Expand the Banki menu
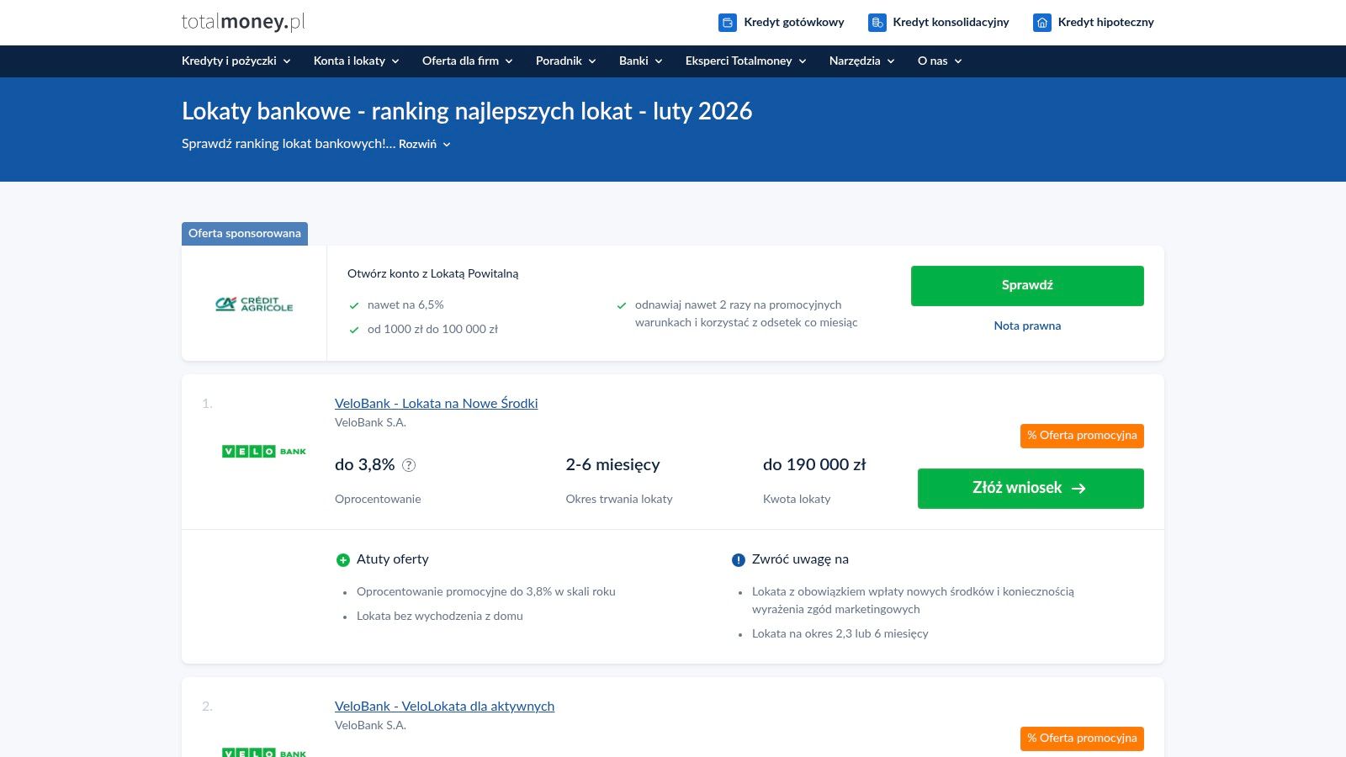Image resolution: width=1346 pixels, height=757 pixels. click(x=641, y=61)
